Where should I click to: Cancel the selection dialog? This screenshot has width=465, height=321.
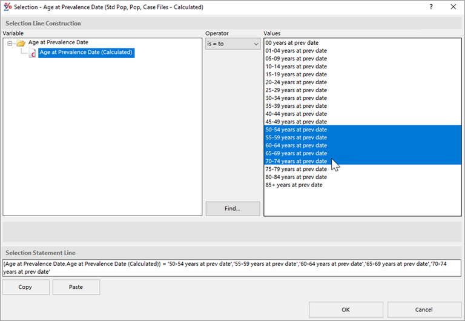(424, 309)
